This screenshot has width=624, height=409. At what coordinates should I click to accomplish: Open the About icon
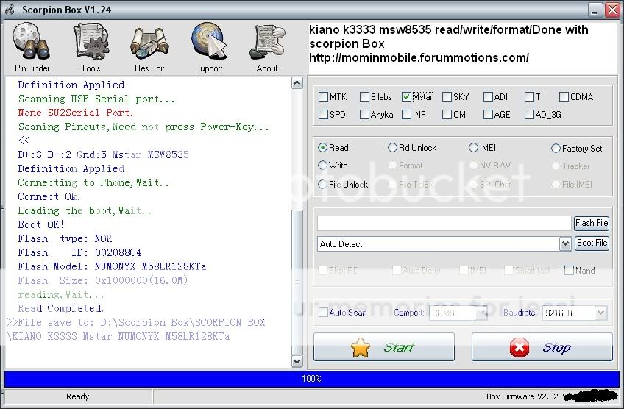pyautogui.click(x=267, y=48)
